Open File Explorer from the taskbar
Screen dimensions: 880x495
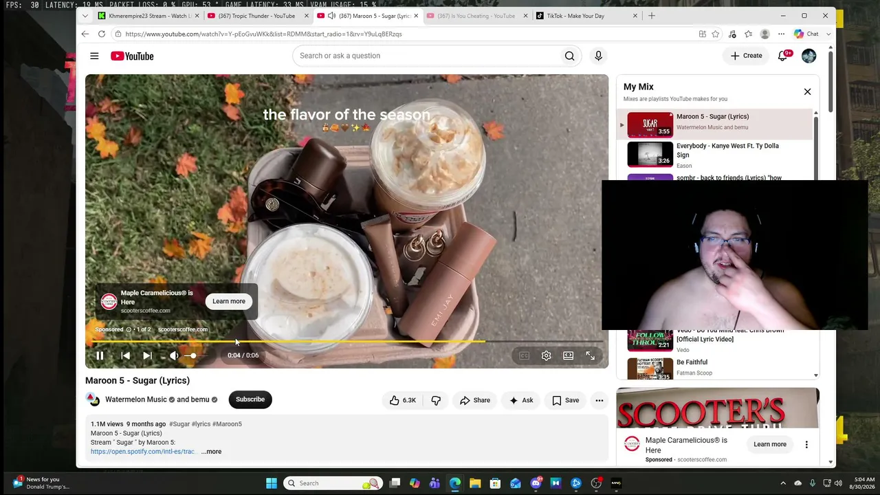(x=475, y=483)
